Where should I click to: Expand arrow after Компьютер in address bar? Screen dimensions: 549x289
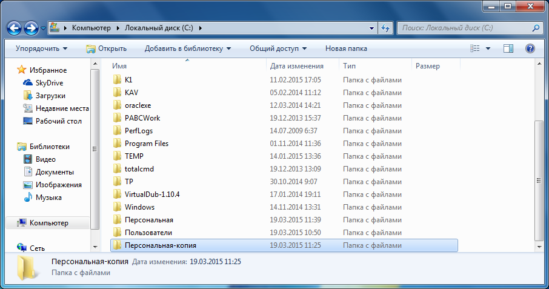[118, 28]
